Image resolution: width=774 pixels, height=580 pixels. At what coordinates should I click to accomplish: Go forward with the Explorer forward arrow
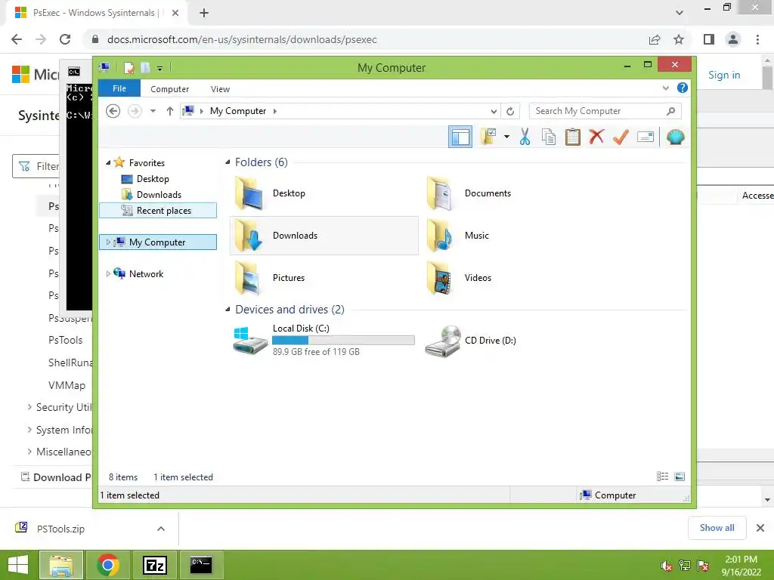[x=135, y=111]
